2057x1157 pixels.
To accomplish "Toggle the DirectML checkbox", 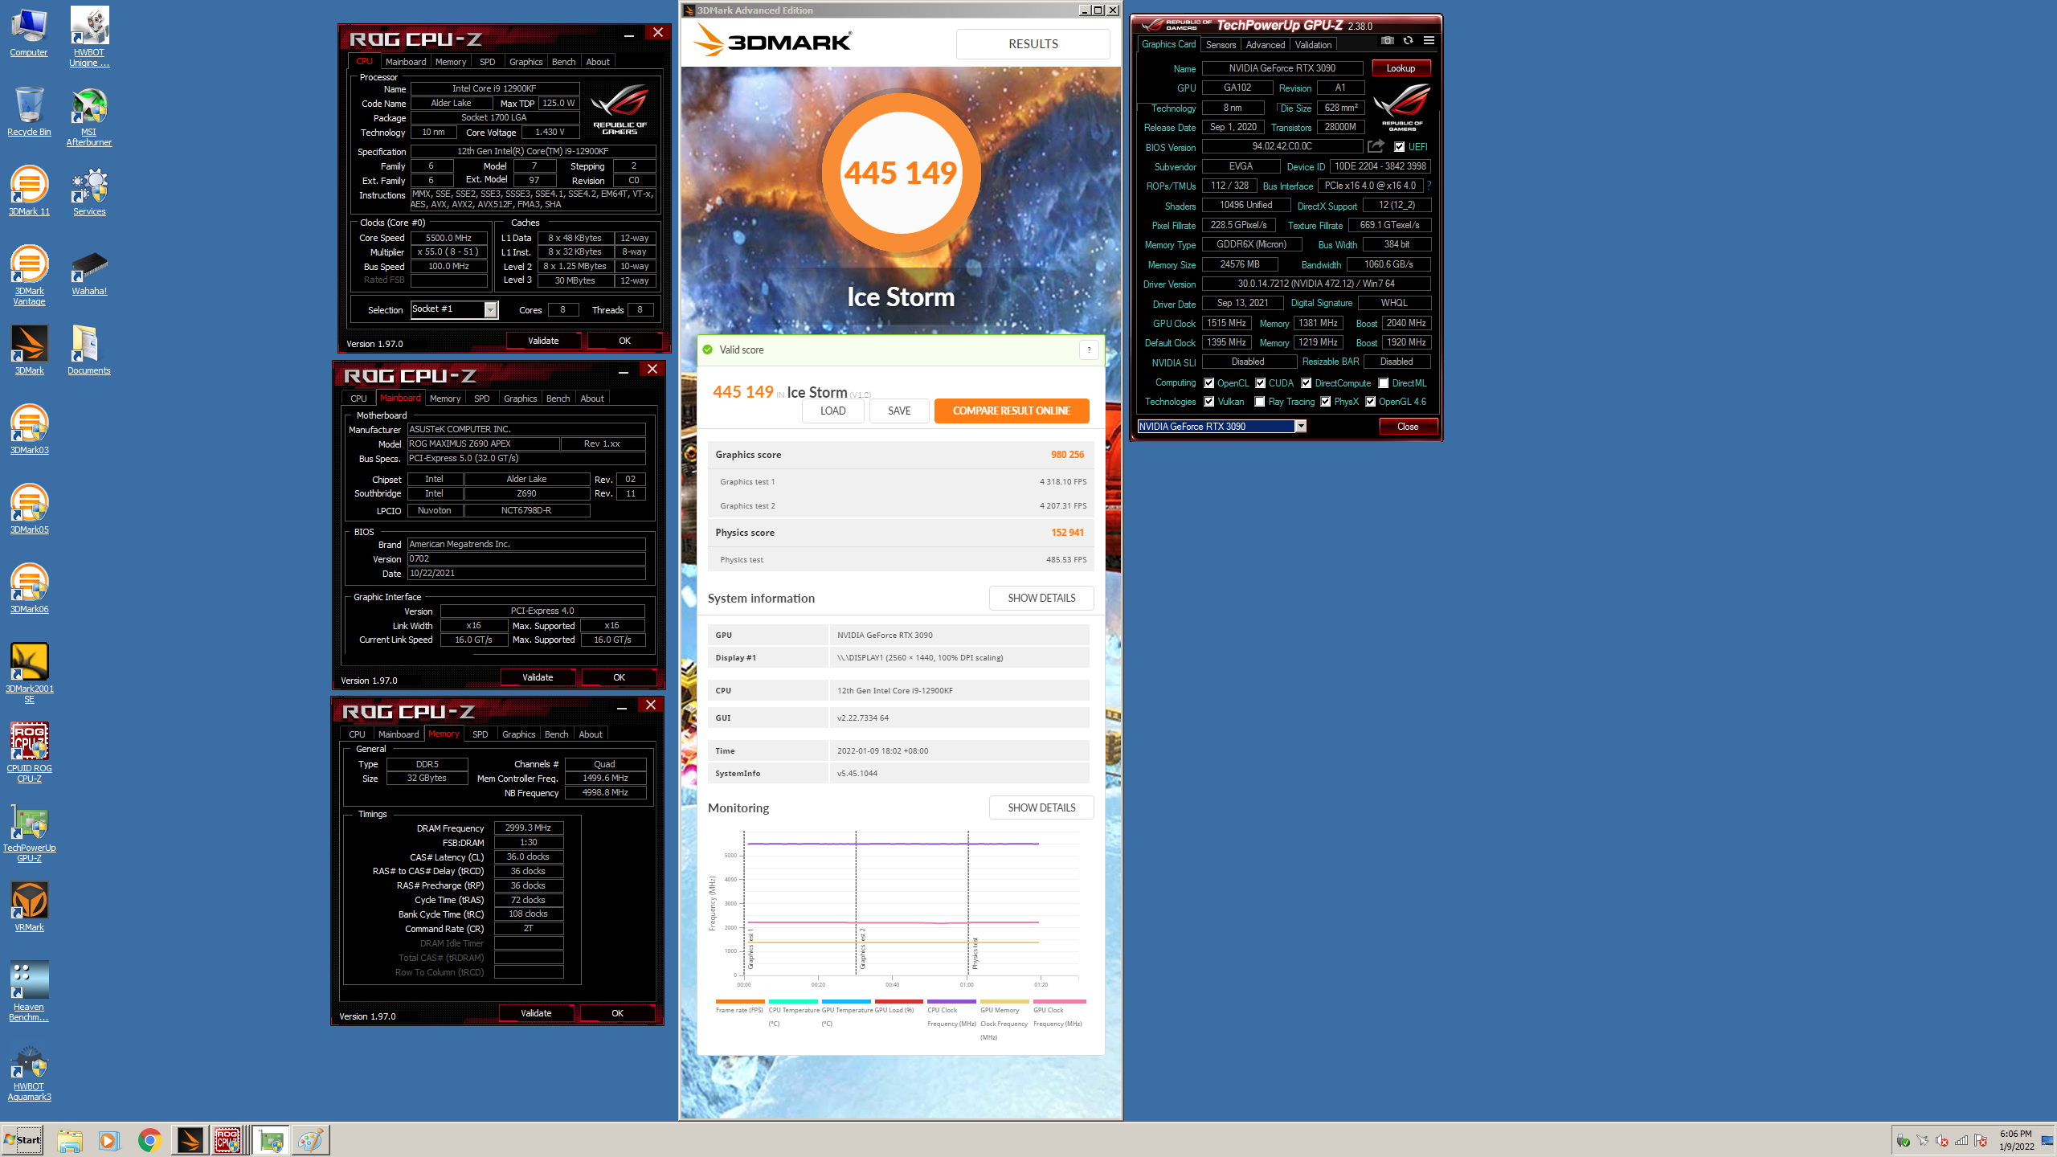I will coord(1384,383).
